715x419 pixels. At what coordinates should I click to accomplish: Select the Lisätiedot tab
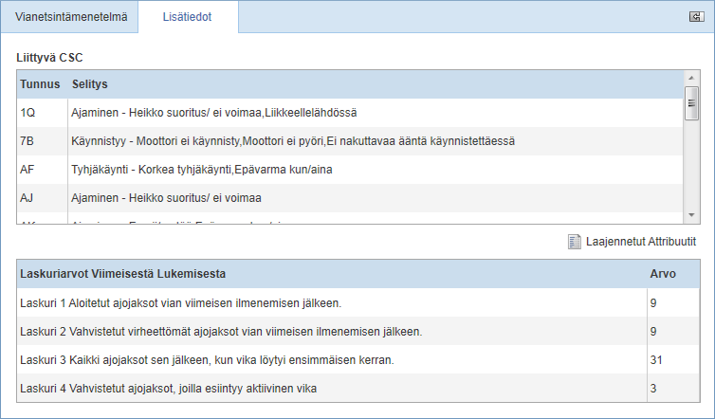click(x=188, y=17)
